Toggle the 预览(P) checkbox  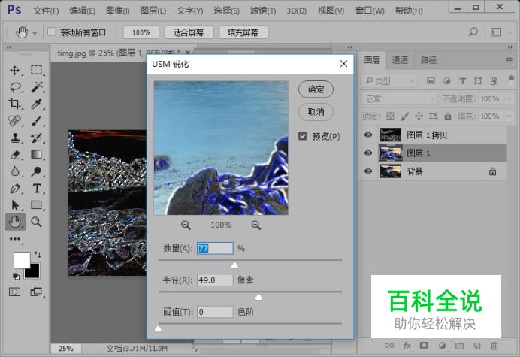(x=302, y=136)
